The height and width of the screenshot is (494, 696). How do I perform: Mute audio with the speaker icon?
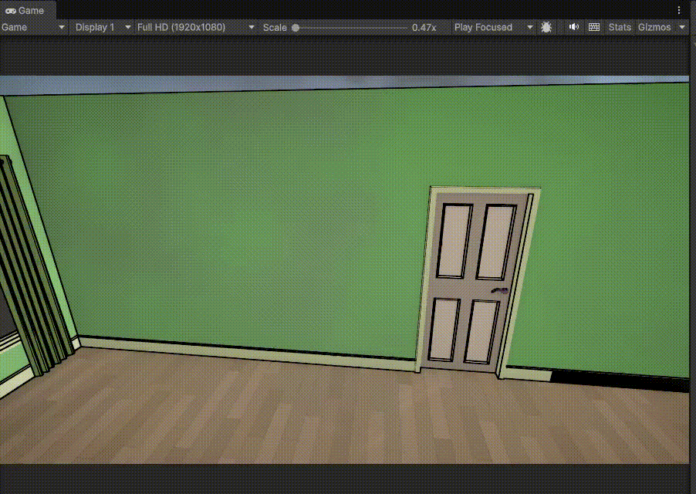point(573,27)
